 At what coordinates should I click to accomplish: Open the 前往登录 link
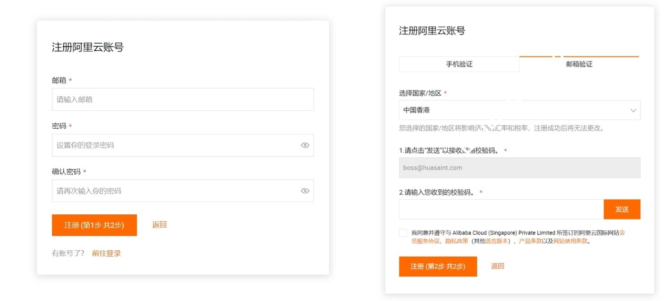click(x=106, y=253)
